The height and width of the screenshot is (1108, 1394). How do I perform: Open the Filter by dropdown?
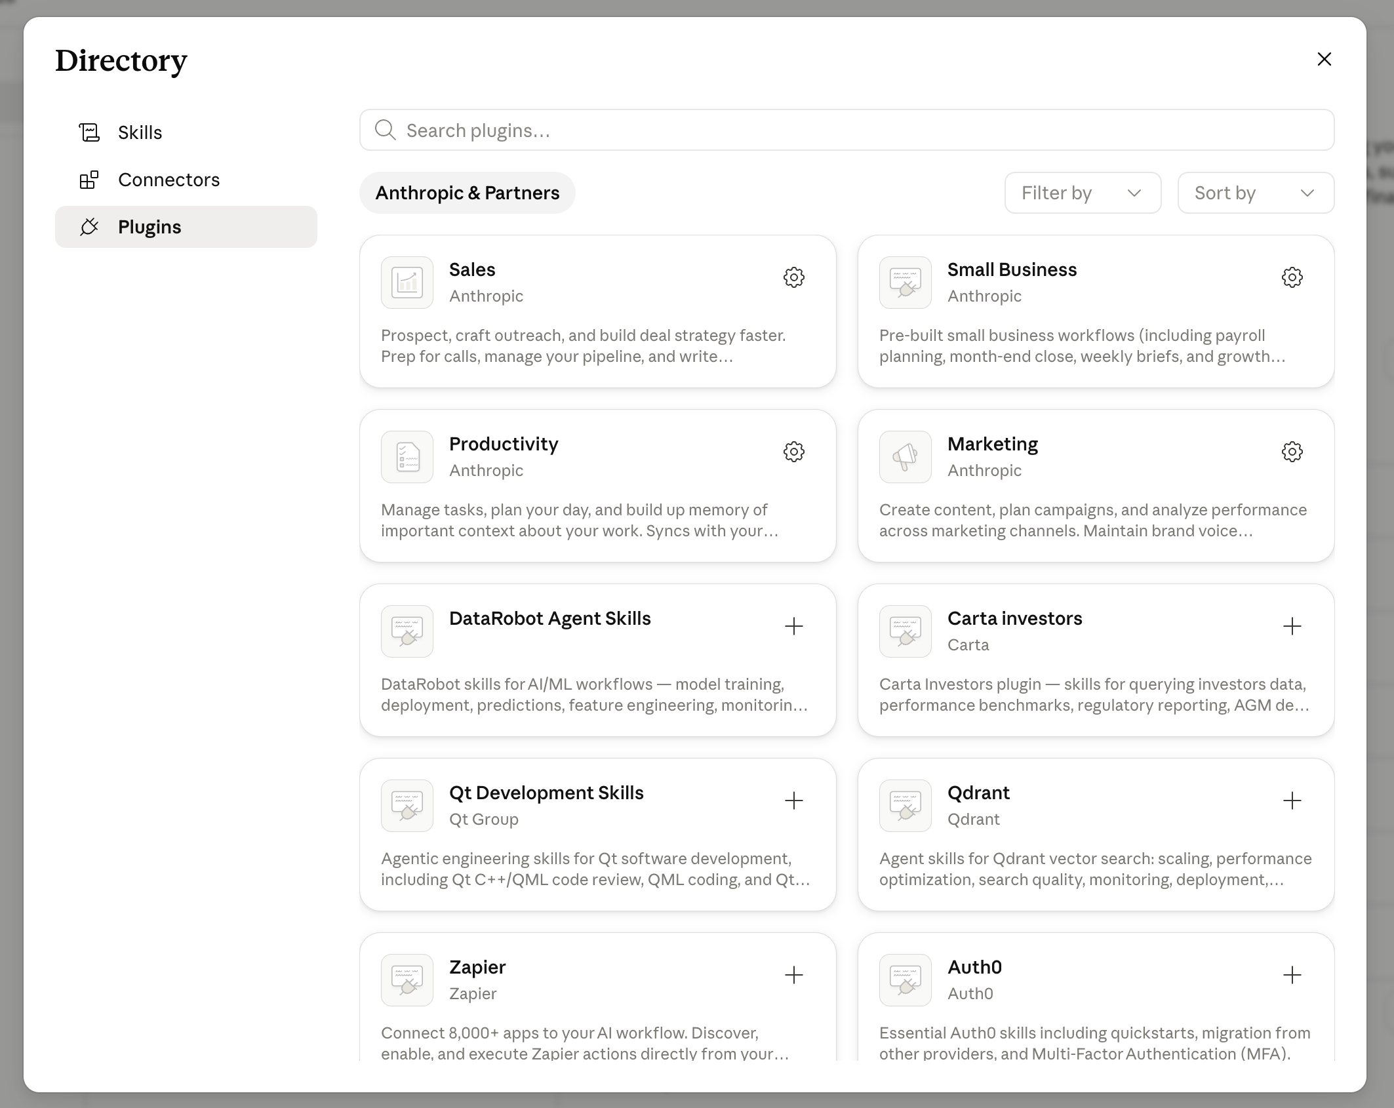[x=1083, y=193]
